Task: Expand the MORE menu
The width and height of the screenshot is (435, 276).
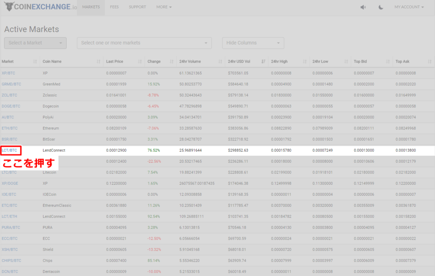Action: tap(164, 7)
